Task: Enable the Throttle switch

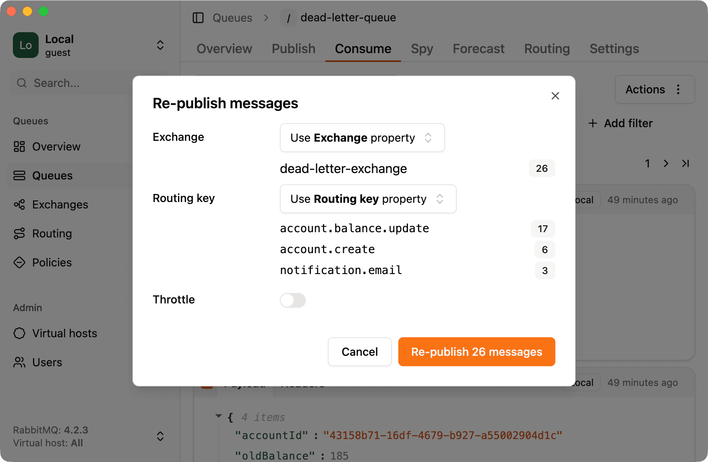Action: (x=293, y=300)
